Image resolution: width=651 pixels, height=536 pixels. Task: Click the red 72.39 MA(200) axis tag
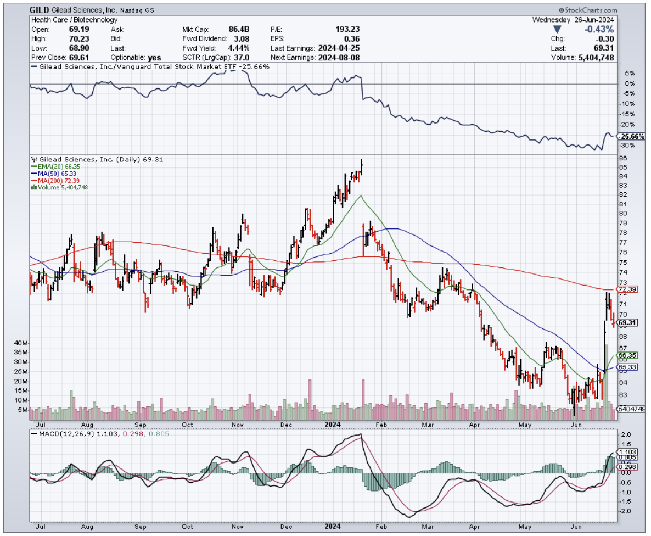point(627,289)
